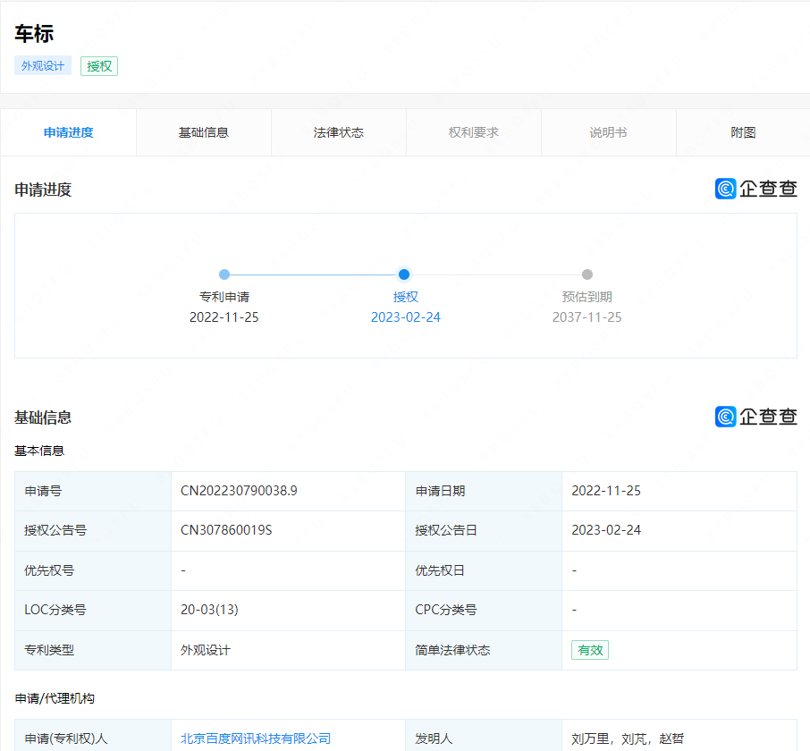This screenshot has width=810, height=751.
Task: Click the green 授权 tag under title
Action: 99,66
